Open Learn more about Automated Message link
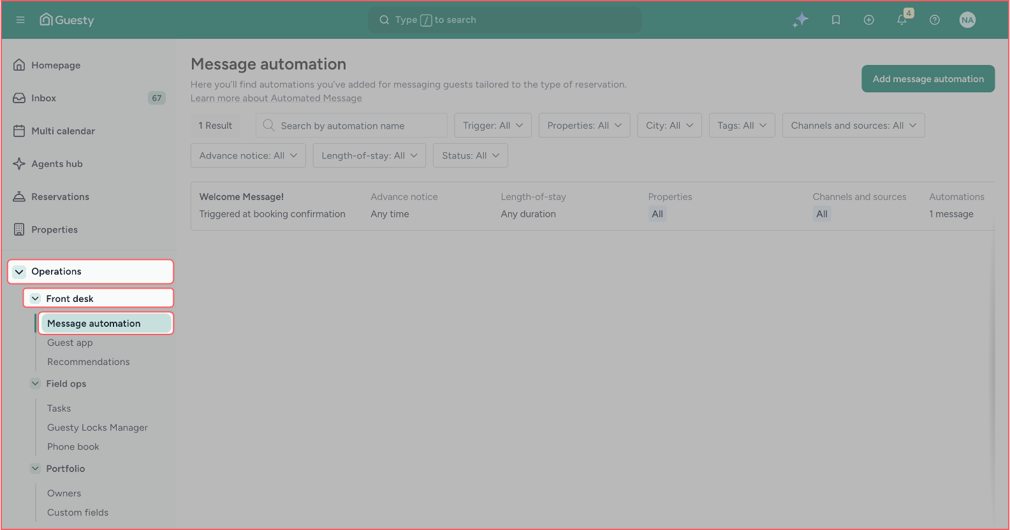 click(276, 98)
